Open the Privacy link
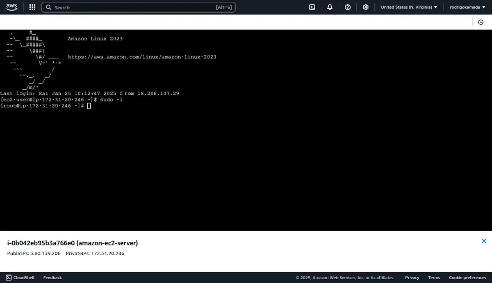Viewport: 492px width, 283px height. pyautogui.click(x=412, y=278)
